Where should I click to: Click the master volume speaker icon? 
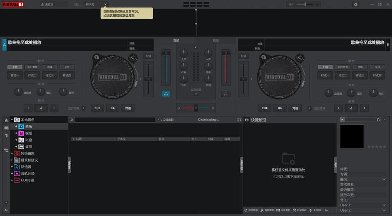(291, 4)
